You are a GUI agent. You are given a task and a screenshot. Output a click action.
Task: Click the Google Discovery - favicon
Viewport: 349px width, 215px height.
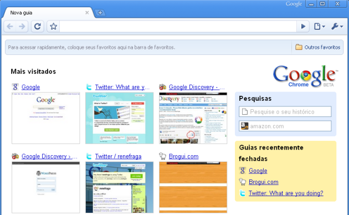point(163,87)
